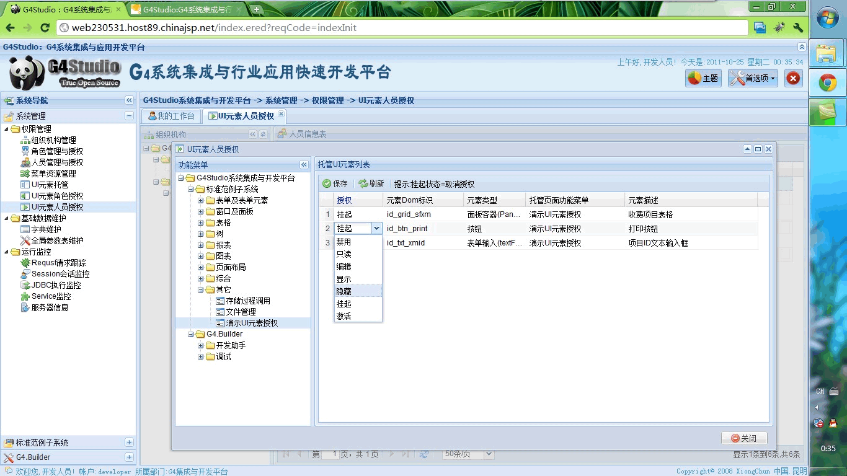Select 编辑 from the authorization dropdown list
847x476 pixels.
pos(358,267)
